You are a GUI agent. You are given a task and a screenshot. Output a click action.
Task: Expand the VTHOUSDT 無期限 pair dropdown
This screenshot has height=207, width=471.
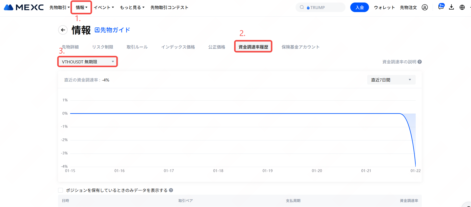pos(87,62)
